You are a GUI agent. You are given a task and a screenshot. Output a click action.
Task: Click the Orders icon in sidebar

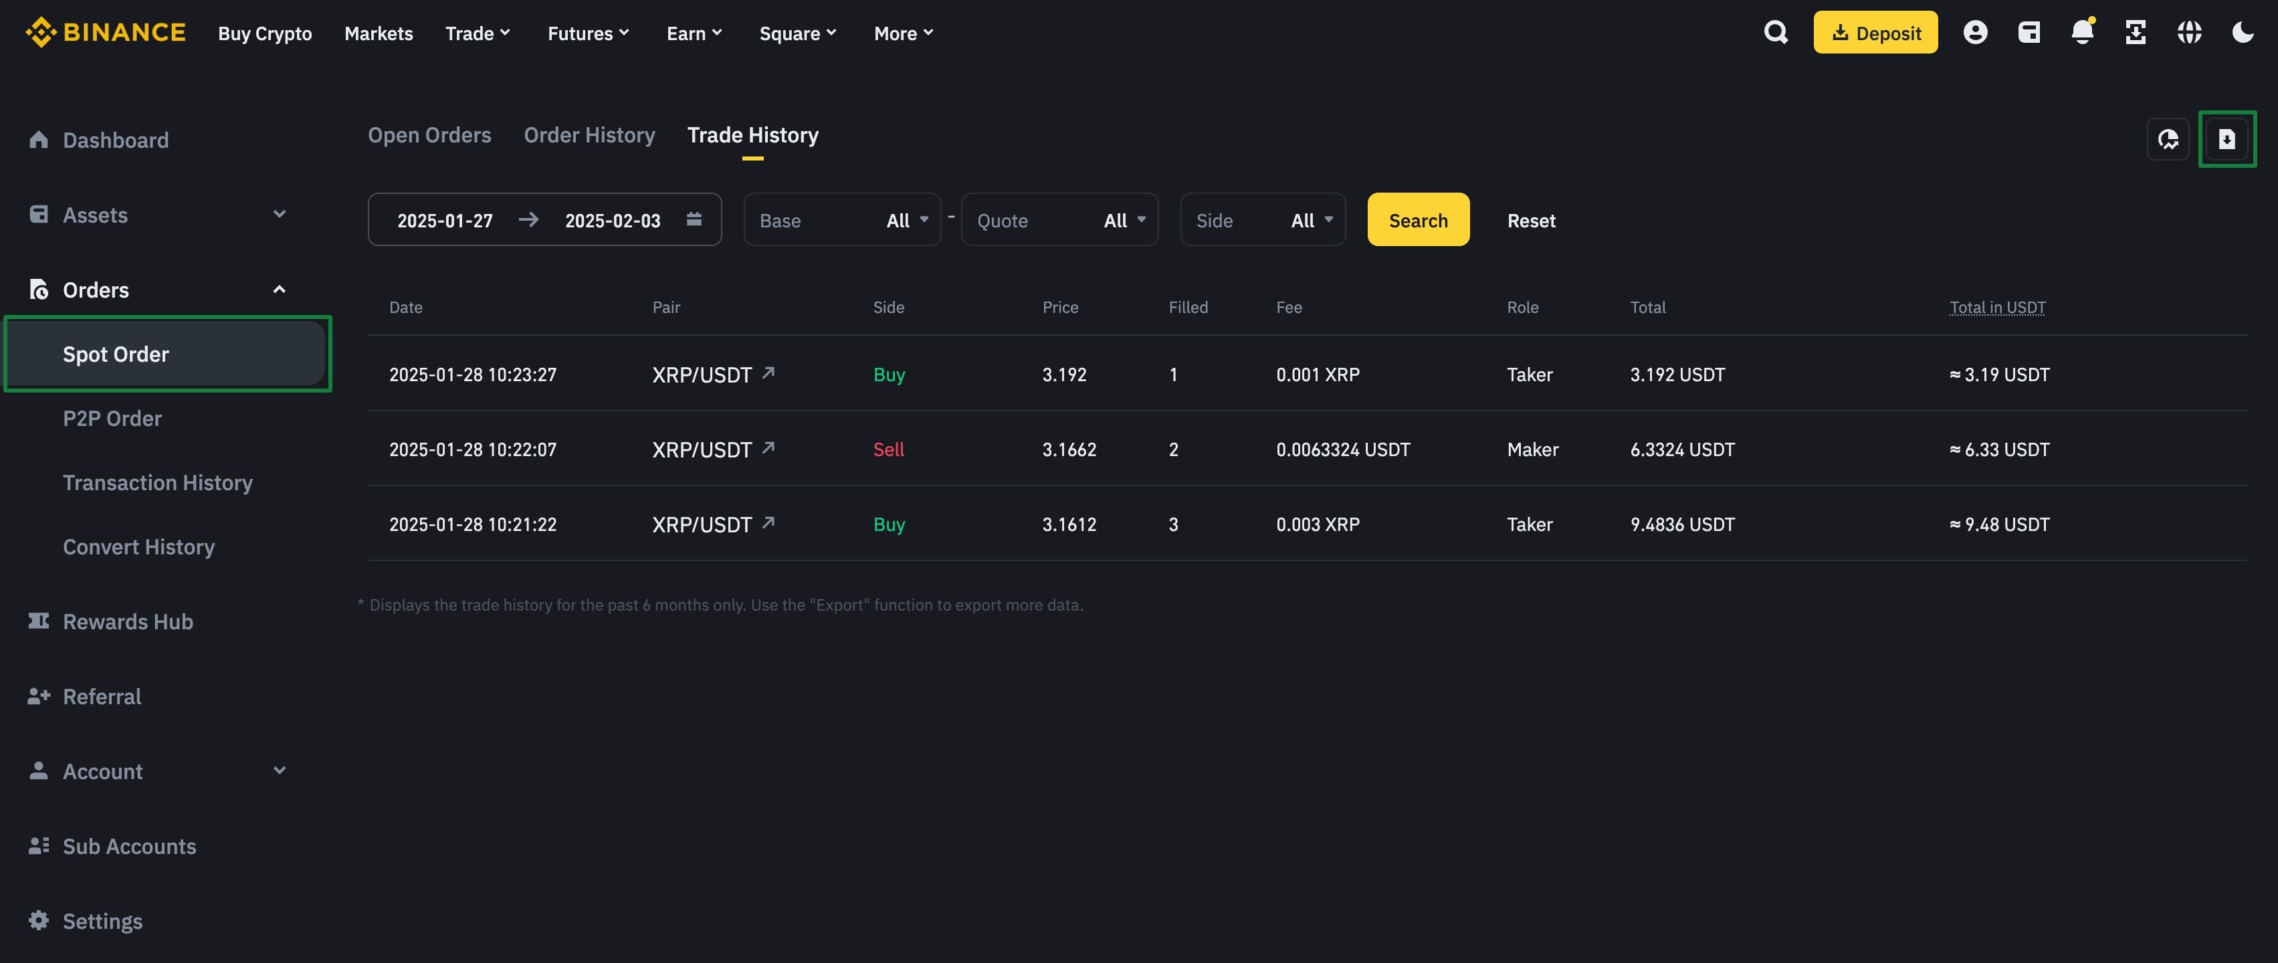tap(38, 289)
